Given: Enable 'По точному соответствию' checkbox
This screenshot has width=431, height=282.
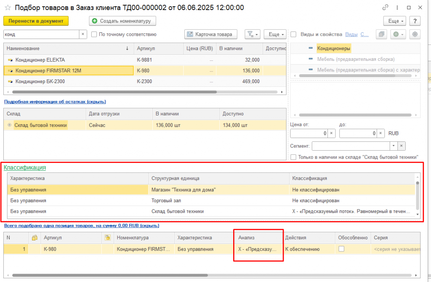Looking at the screenshot, I should 94,34.
